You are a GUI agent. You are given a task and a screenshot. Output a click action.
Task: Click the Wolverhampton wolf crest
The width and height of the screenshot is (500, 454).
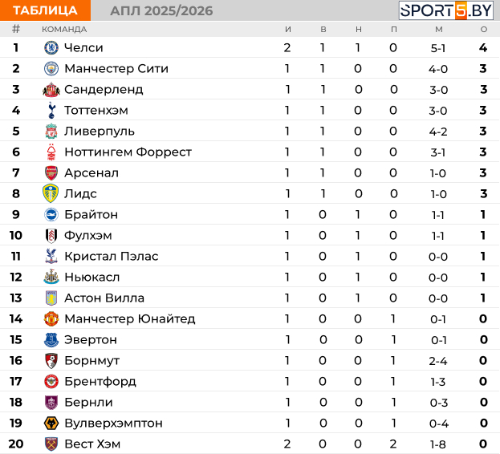pyautogui.click(x=51, y=423)
